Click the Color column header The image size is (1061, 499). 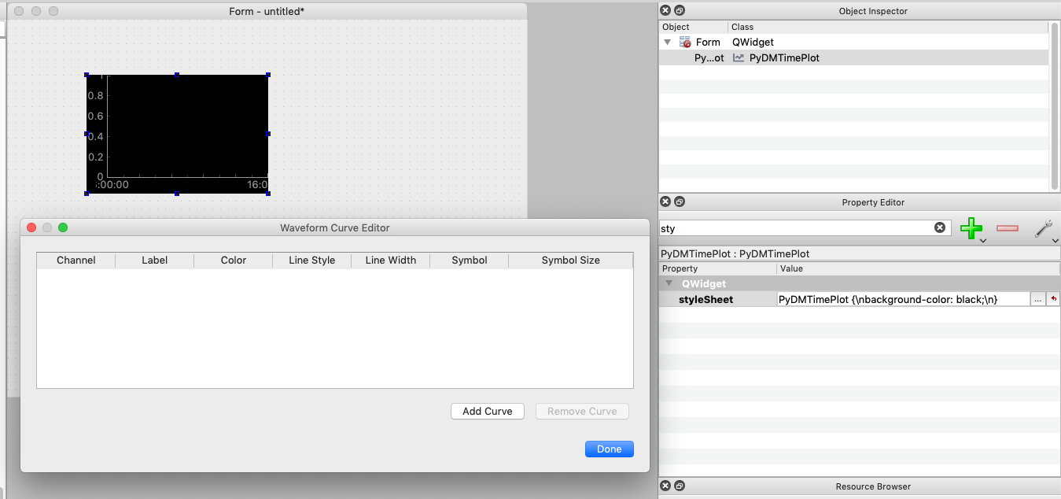coord(234,260)
